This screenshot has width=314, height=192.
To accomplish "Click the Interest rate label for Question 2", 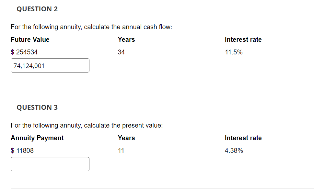I will coord(243,40).
